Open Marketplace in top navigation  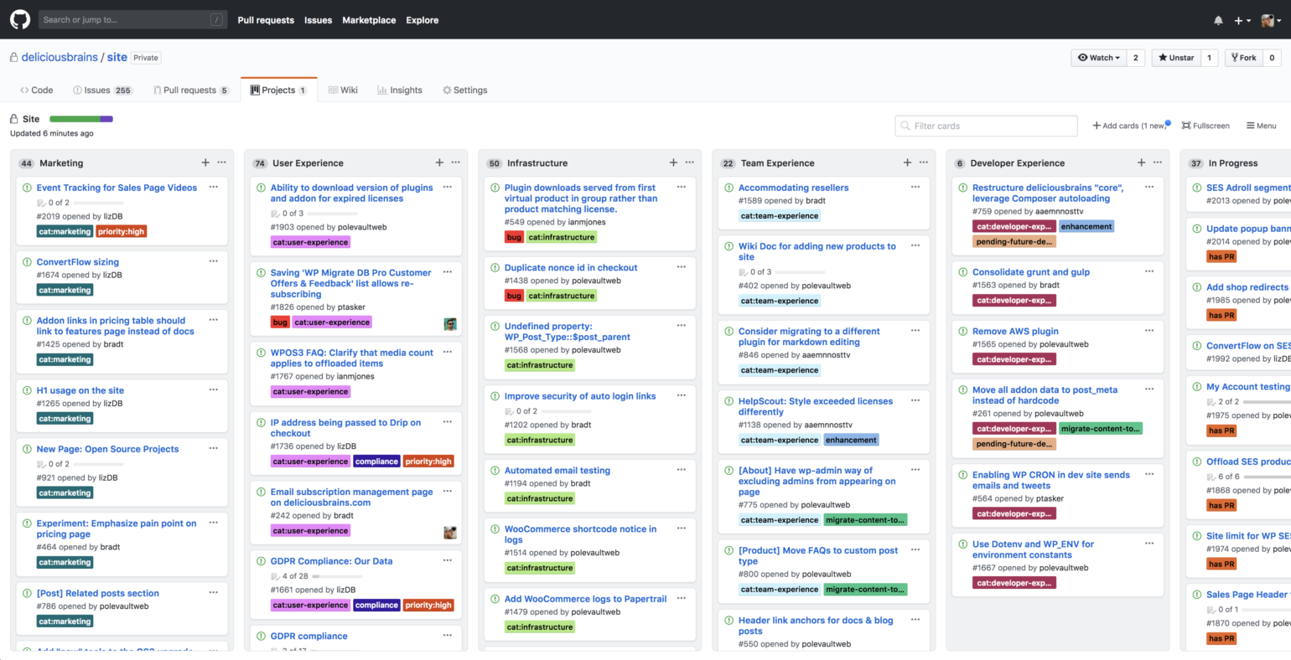click(x=369, y=20)
